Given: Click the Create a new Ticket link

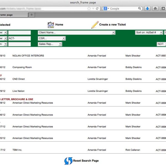Looking at the screenshot, I should point(112,25).
